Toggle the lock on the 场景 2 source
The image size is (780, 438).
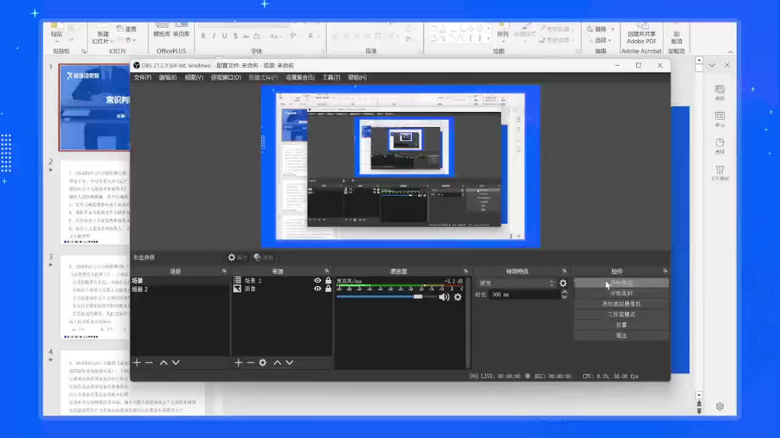pos(328,280)
